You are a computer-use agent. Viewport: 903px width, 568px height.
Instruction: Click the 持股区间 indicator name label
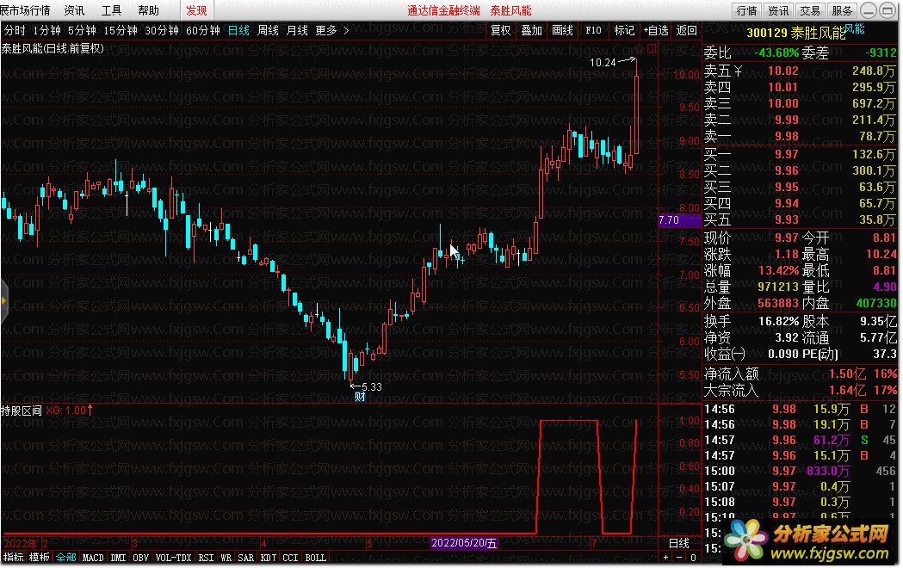(x=22, y=411)
